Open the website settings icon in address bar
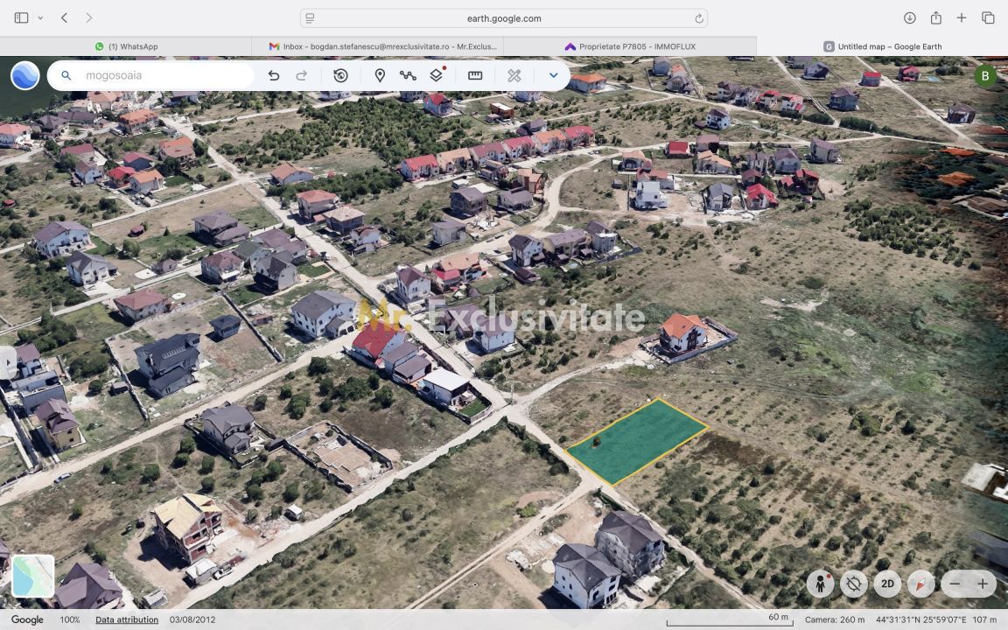 [310, 18]
